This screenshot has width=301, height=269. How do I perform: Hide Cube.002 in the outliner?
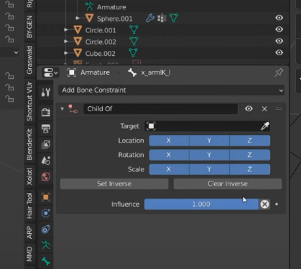(279, 52)
